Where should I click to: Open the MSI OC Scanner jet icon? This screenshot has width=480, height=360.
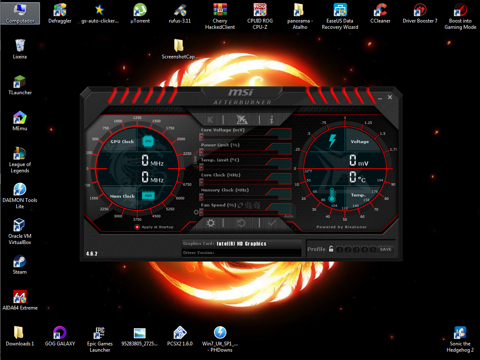[x=241, y=120]
